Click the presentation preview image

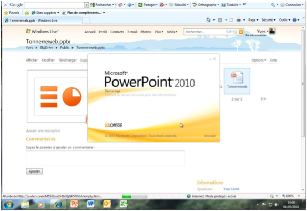pyautogui.click(x=57, y=96)
